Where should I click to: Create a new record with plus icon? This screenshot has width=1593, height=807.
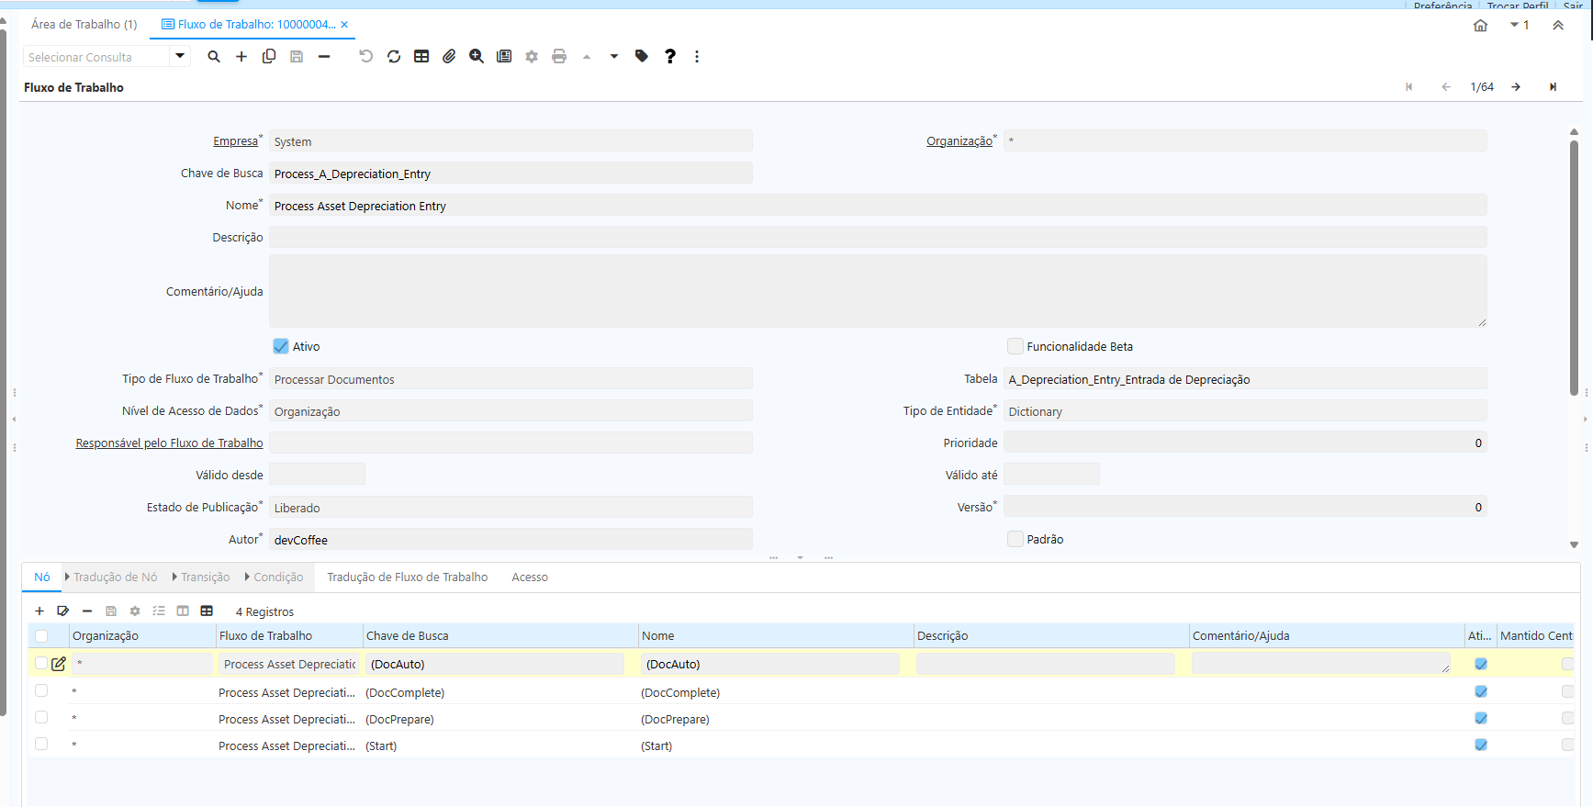pyautogui.click(x=241, y=57)
